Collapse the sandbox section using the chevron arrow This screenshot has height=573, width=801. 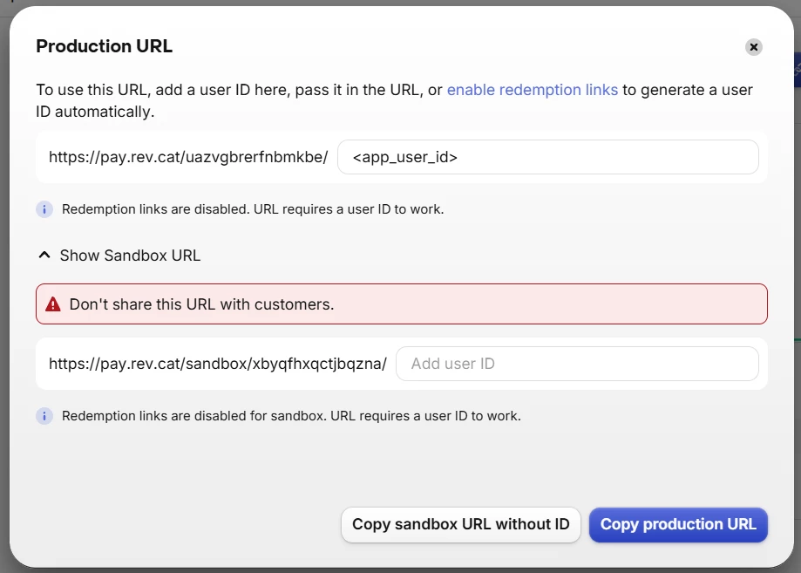[x=44, y=256]
